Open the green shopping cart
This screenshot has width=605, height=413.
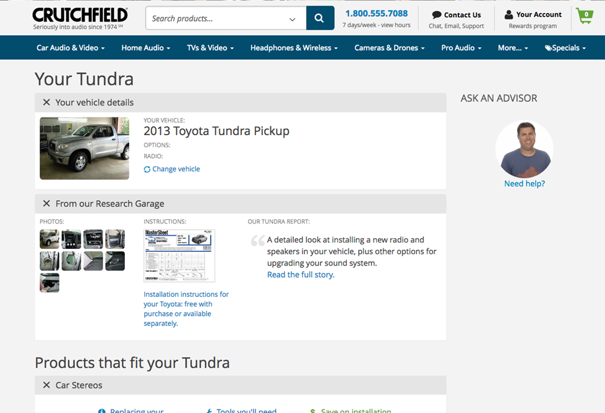point(585,16)
